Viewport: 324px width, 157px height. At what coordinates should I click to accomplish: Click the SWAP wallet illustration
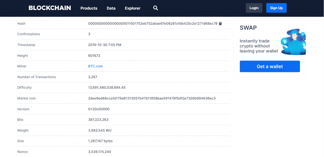tap(293, 41)
